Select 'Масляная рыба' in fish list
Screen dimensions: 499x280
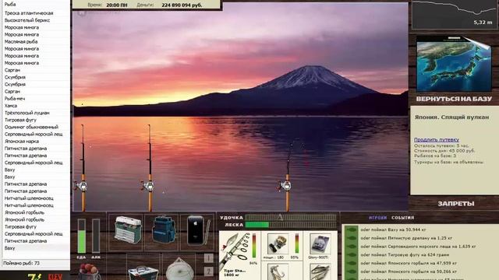click(x=21, y=41)
